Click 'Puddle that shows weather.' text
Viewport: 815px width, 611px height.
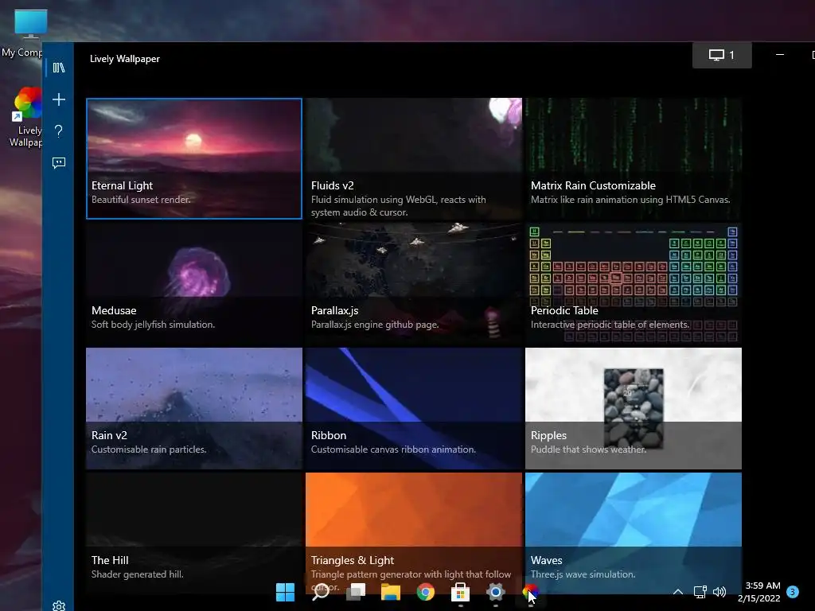[x=588, y=449]
